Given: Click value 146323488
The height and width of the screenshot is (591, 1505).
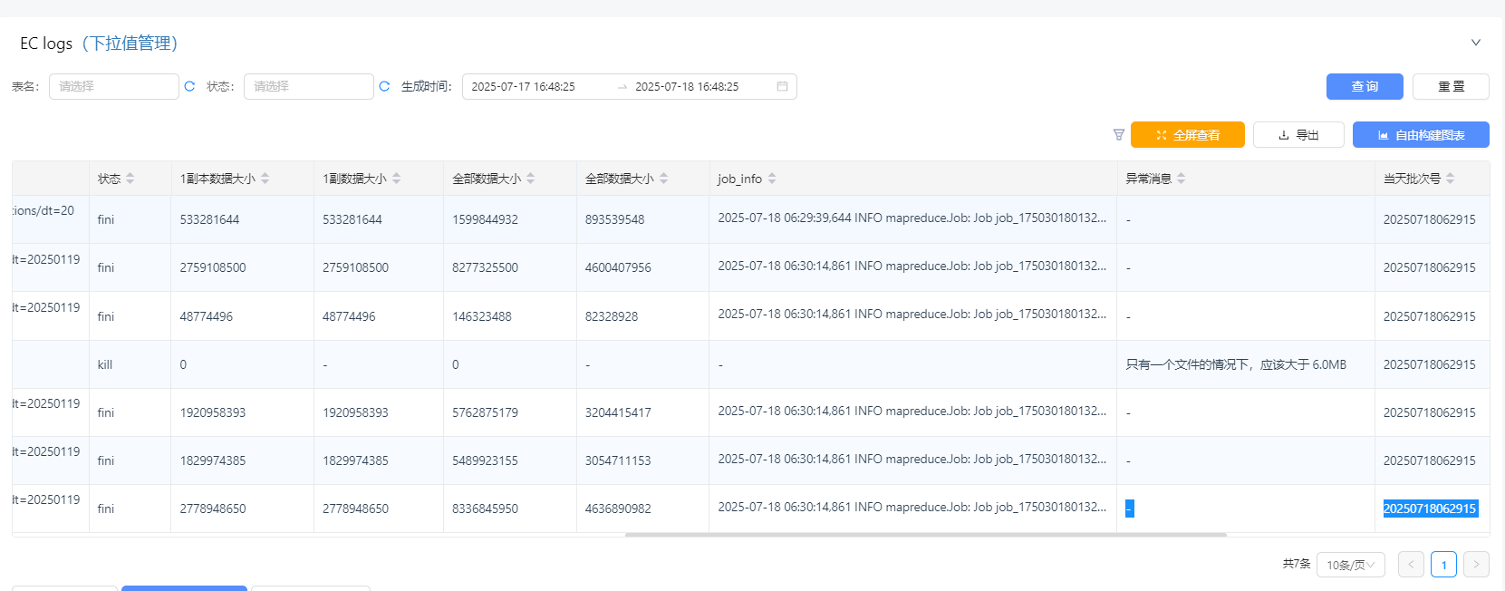Looking at the screenshot, I should 482,316.
